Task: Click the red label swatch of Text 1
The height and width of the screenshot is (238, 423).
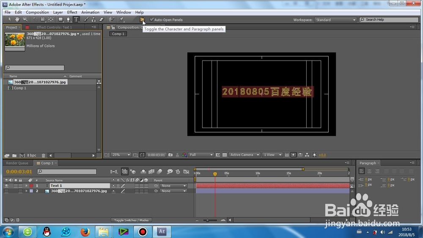Action: click(x=31, y=185)
